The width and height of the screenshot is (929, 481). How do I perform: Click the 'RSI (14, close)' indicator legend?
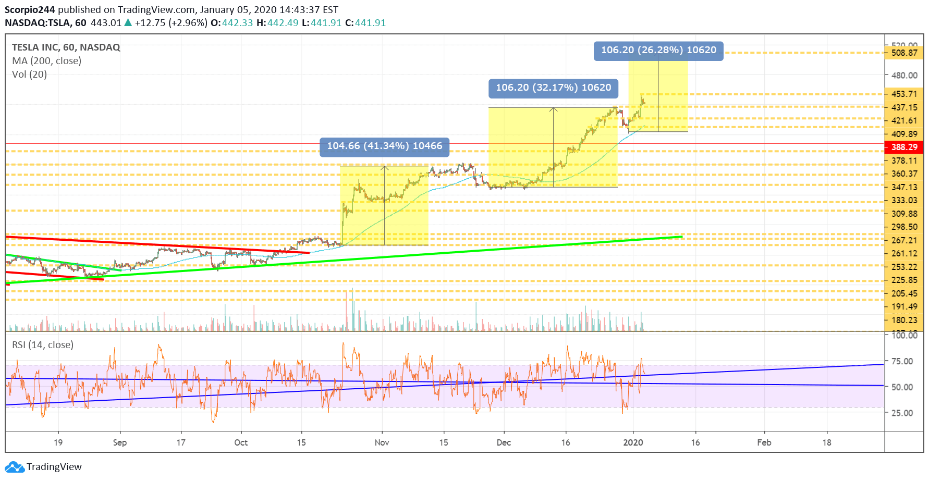[43, 345]
